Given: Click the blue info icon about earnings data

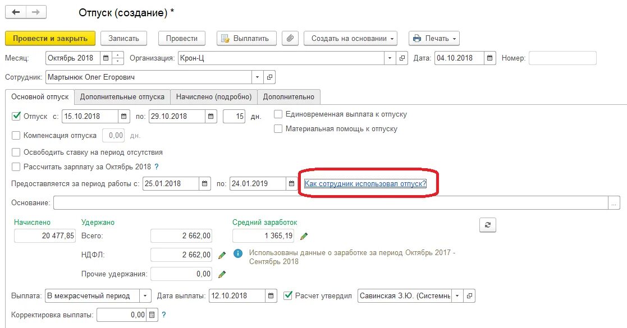Looking at the screenshot, I should (238, 253).
